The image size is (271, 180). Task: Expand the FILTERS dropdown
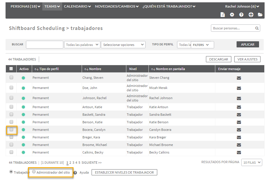(202, 45)
